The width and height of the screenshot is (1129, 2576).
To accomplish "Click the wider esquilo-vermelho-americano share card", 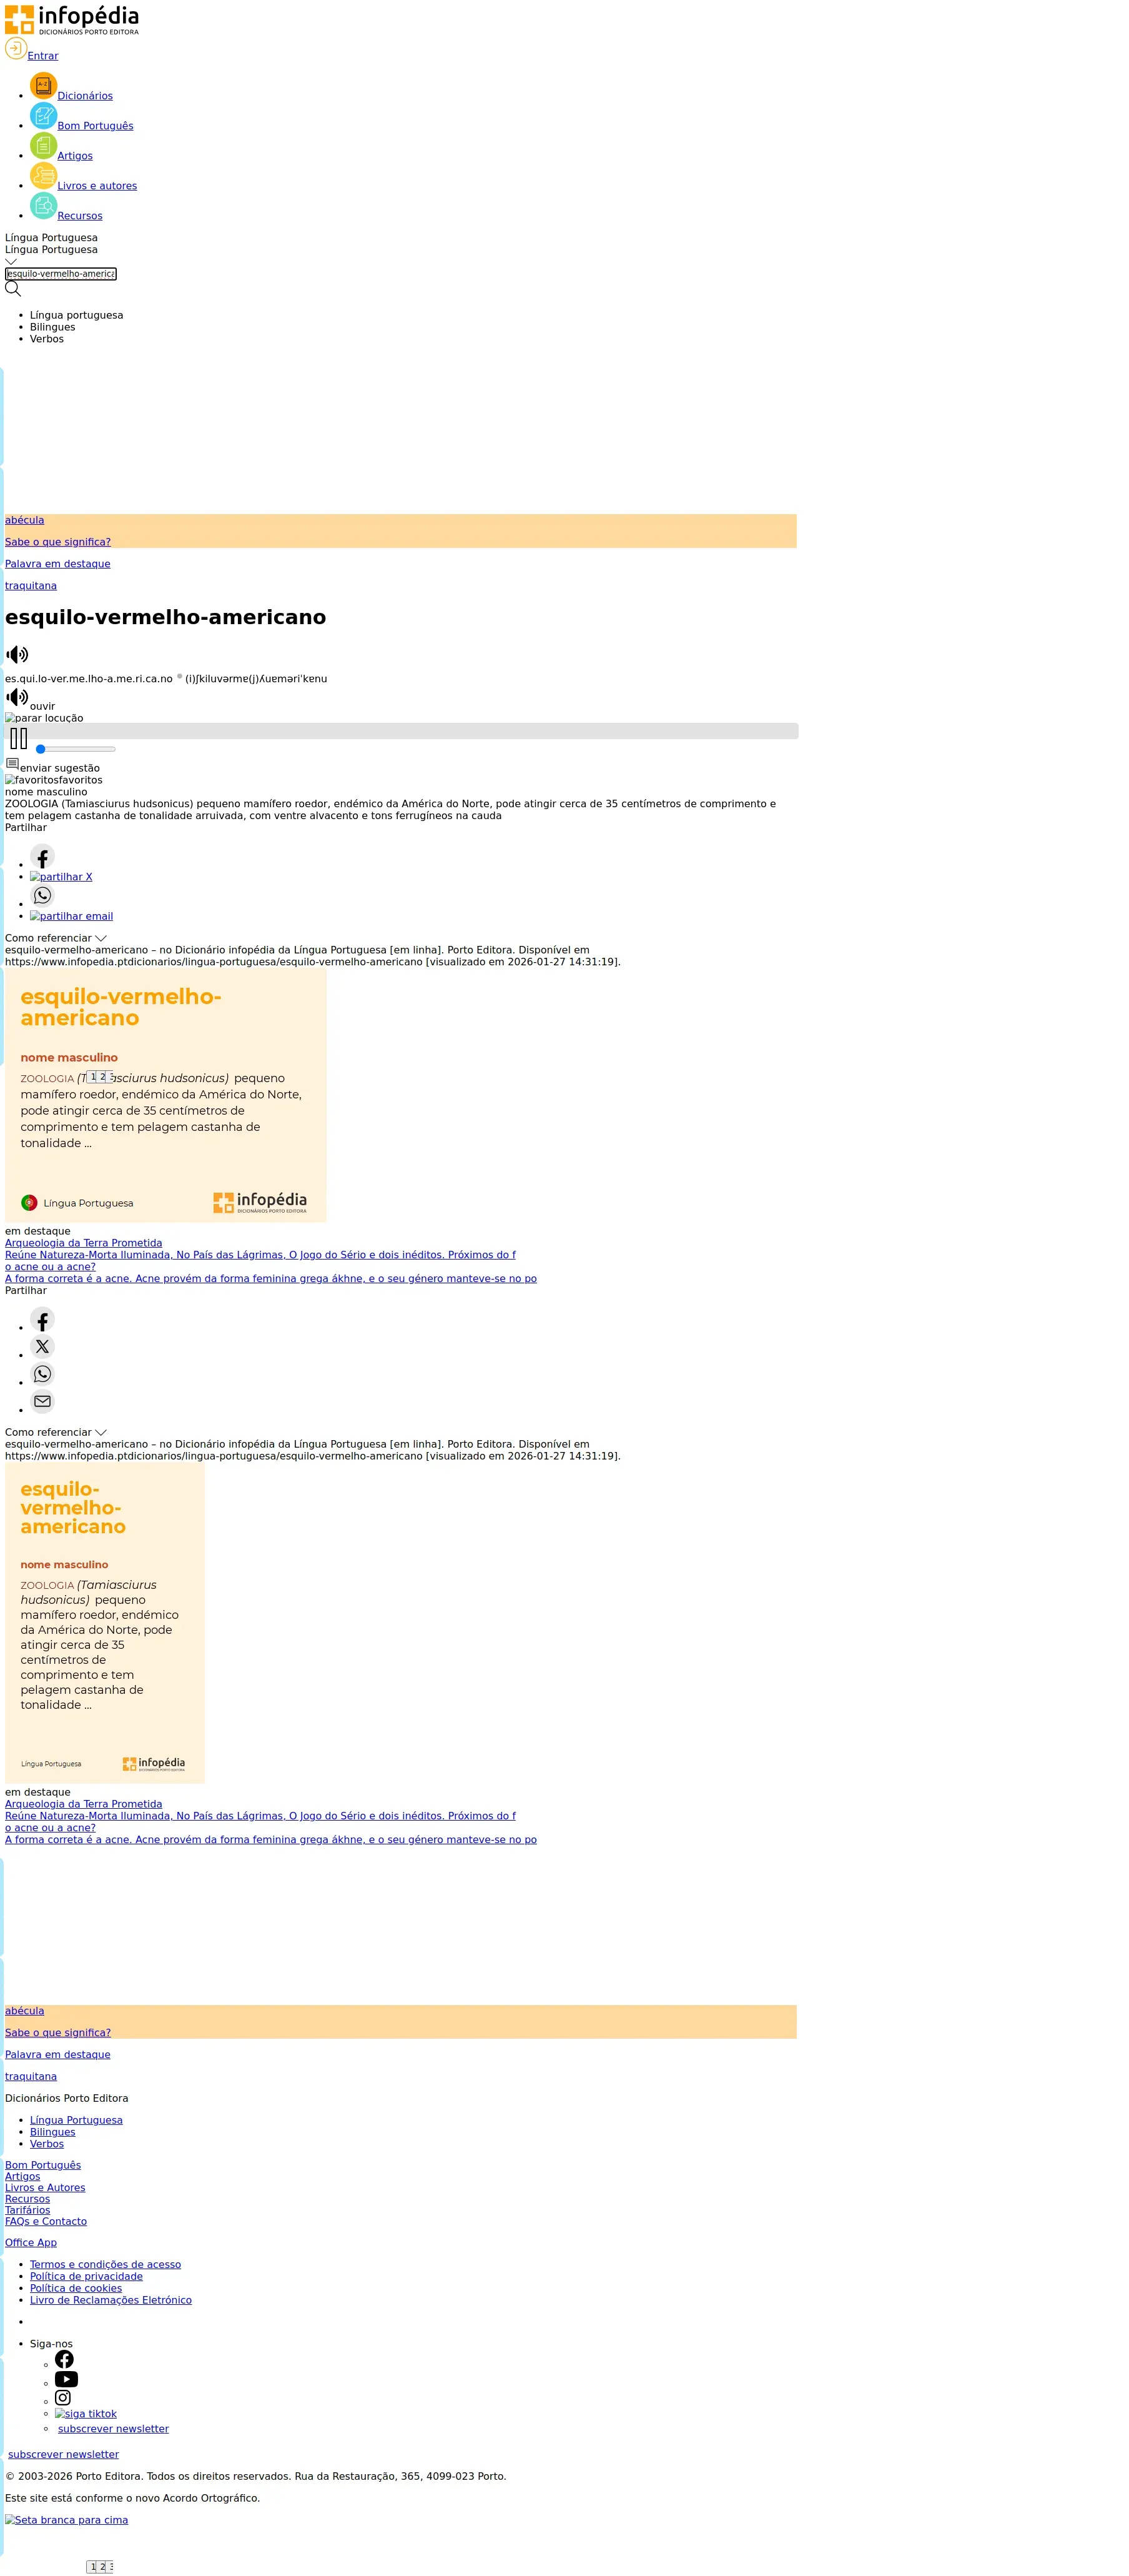I will (166, 1095).
